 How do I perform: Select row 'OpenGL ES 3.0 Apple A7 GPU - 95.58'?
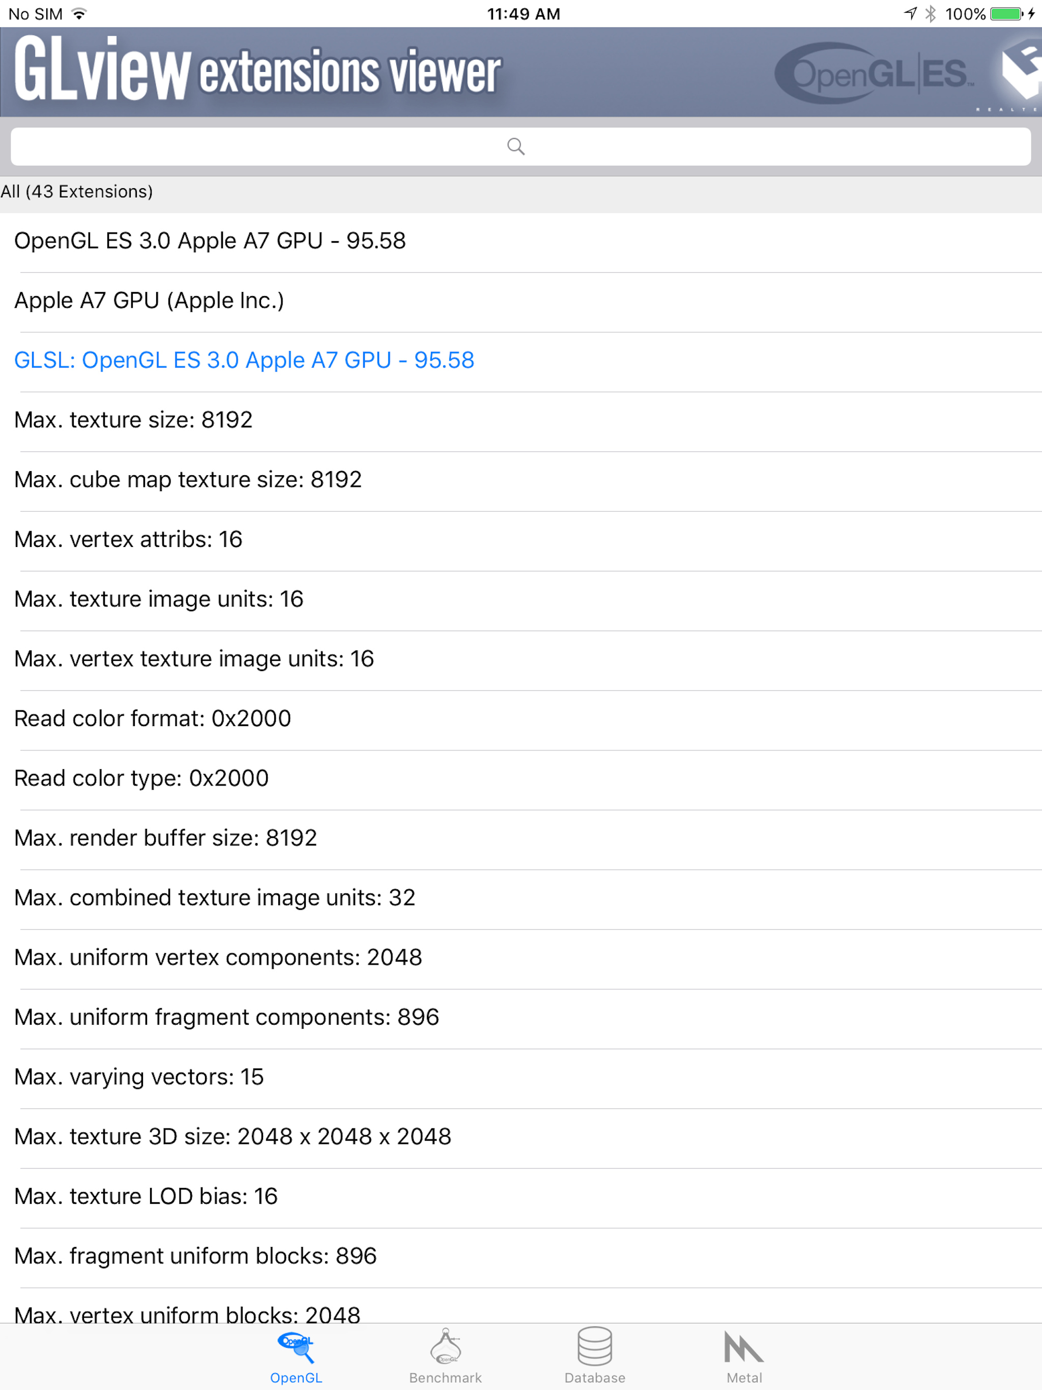pos(521,243)
